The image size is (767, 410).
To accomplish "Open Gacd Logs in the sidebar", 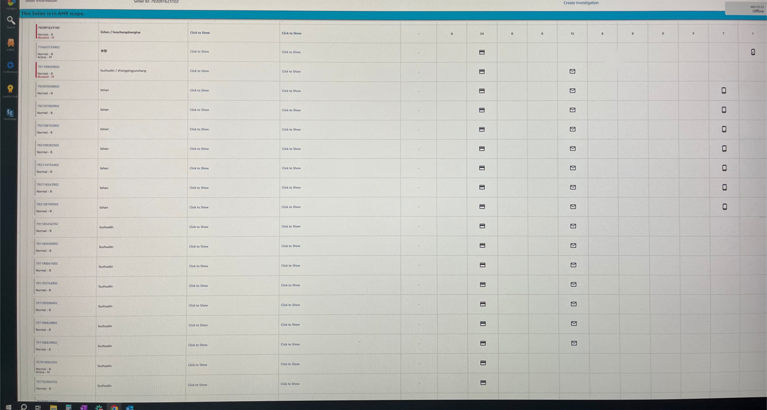I will (10, 113).
